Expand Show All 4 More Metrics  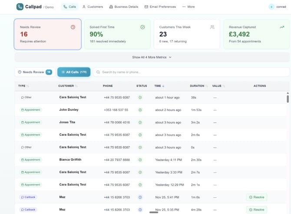pyautogui.click(x=152, y=57)
